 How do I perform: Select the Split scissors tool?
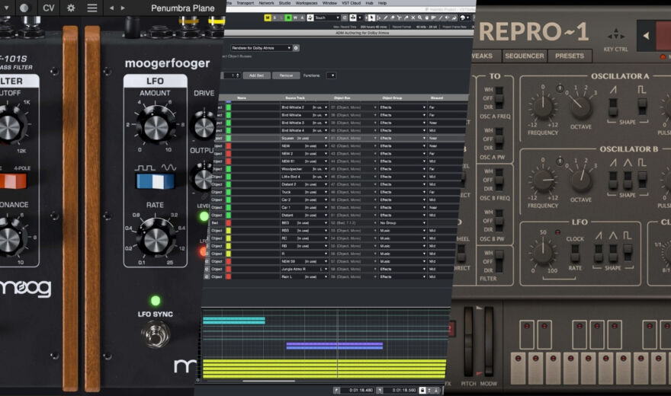click(x=400, y=18)
